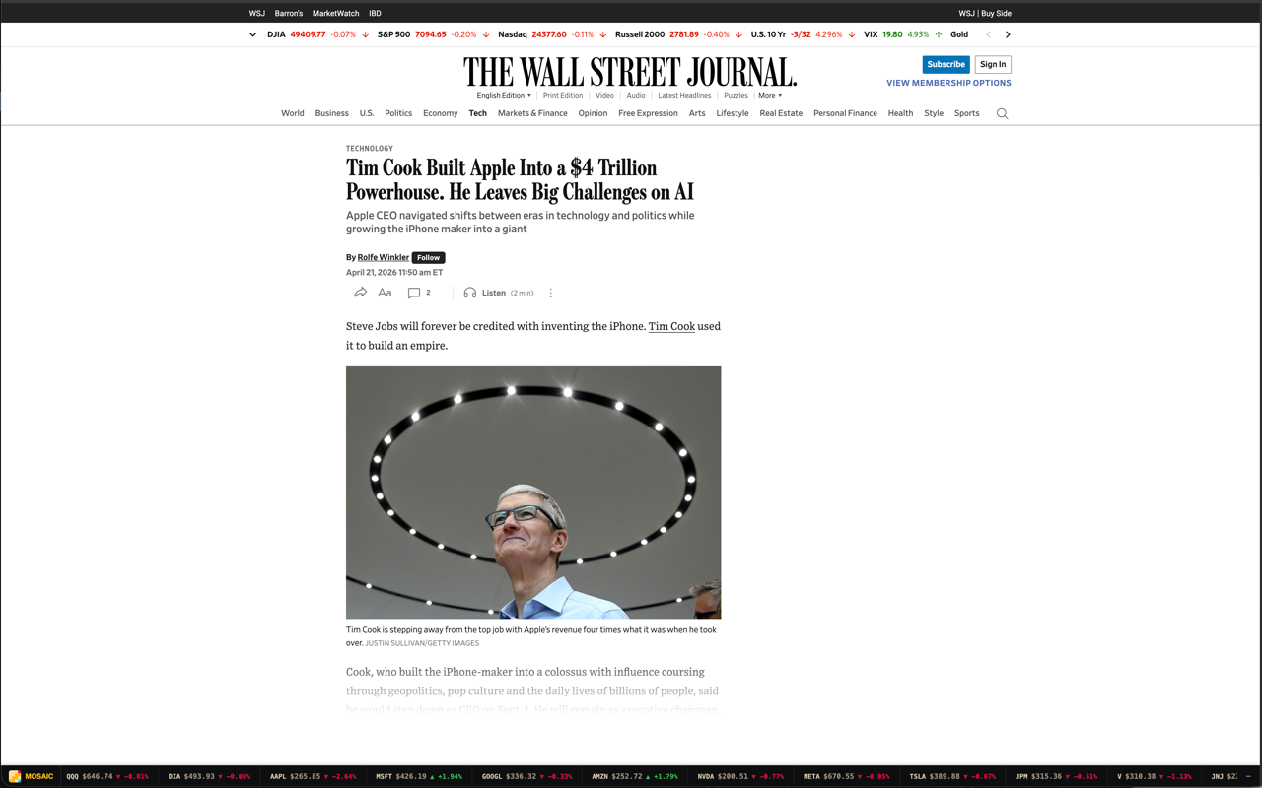Follow author Rolfe Winkler
Screen dimensions: 1262x788
(428, 257)
